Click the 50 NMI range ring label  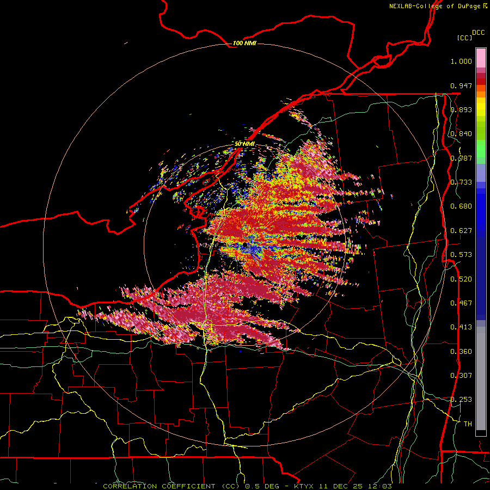244,144
